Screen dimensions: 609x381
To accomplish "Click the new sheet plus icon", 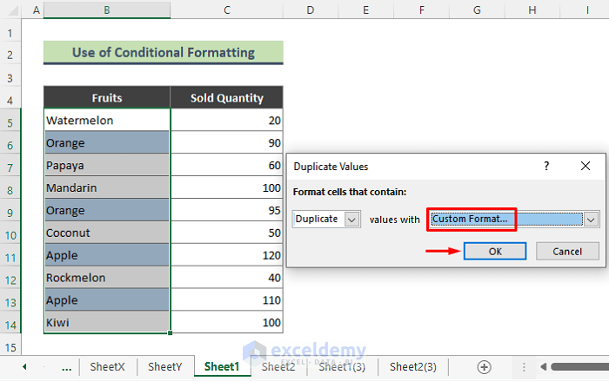I will pos(485,367).
